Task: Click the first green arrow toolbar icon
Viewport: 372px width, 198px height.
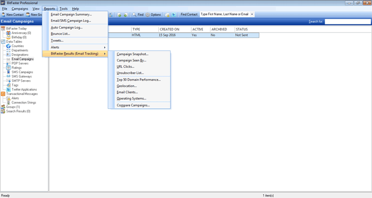Action: [120, 15]
